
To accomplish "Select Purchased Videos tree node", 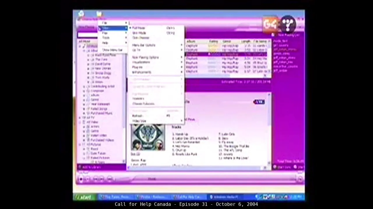I will coord(102,140).
